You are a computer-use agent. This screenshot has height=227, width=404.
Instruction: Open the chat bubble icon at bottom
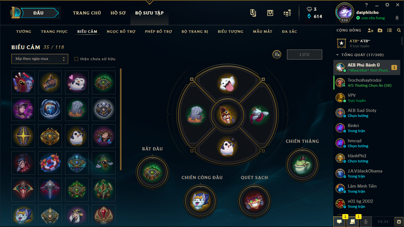point(339,222)
